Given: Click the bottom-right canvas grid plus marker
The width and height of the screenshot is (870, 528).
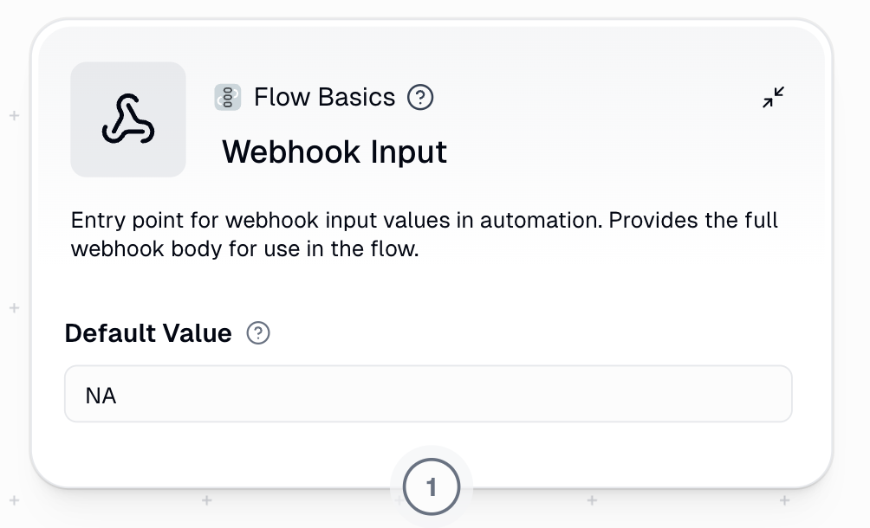Looking at the screenshot, I should tap(784, 499).
